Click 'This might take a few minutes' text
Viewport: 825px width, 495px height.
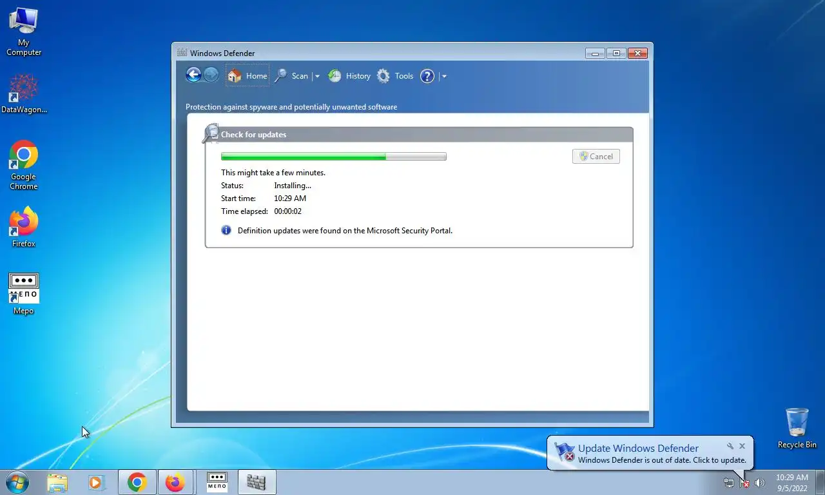[x=273, y=173]
